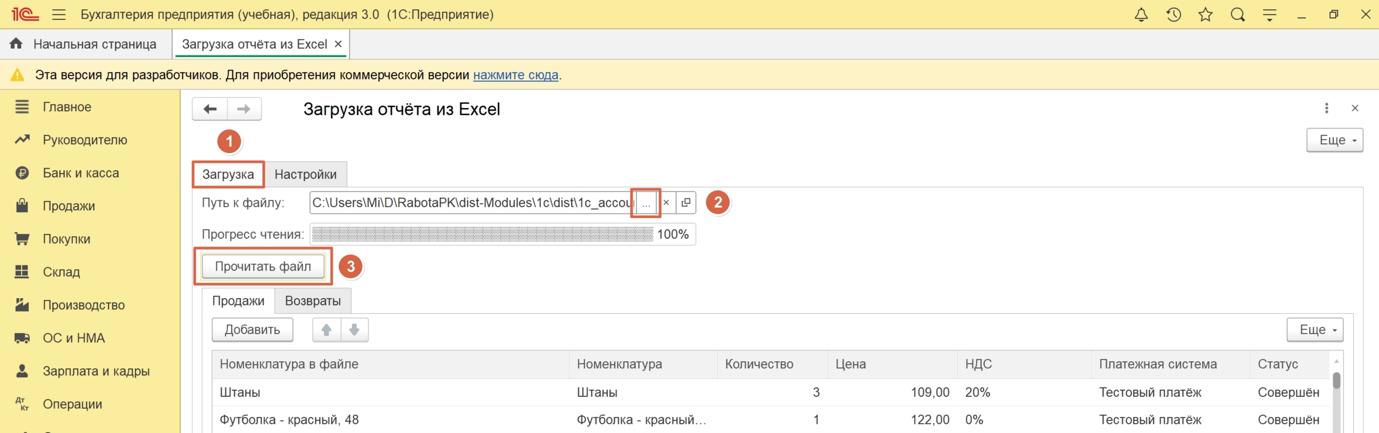This screenshot has height=433, width=1379.
Task: Open the Продажи sidebar section
Action: pos(68,206)
